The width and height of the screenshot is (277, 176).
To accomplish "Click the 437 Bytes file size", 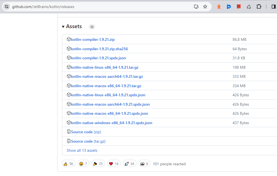I will (241, 123).
